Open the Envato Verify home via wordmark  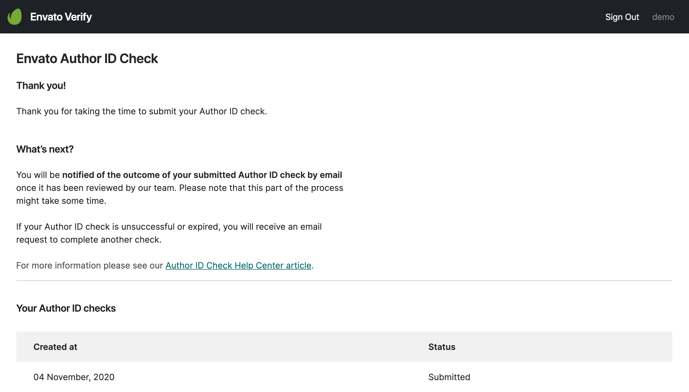coord(61,16)
